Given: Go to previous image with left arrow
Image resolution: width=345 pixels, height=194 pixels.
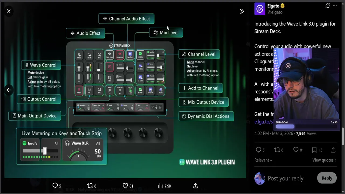Looking at the screenshot, I should (x=9, y=90).
